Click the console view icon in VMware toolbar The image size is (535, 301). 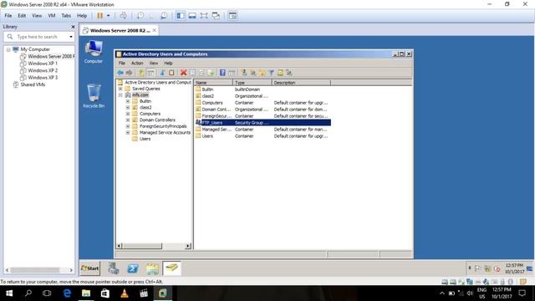coord(232,16)
